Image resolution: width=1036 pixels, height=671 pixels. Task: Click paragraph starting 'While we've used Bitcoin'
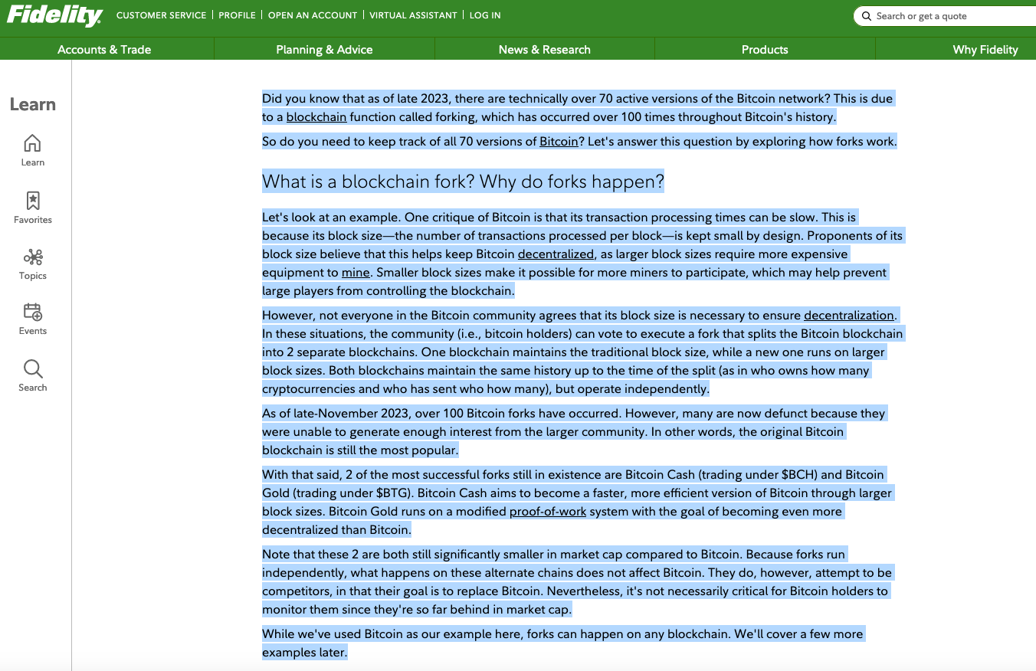click(563, 643)
